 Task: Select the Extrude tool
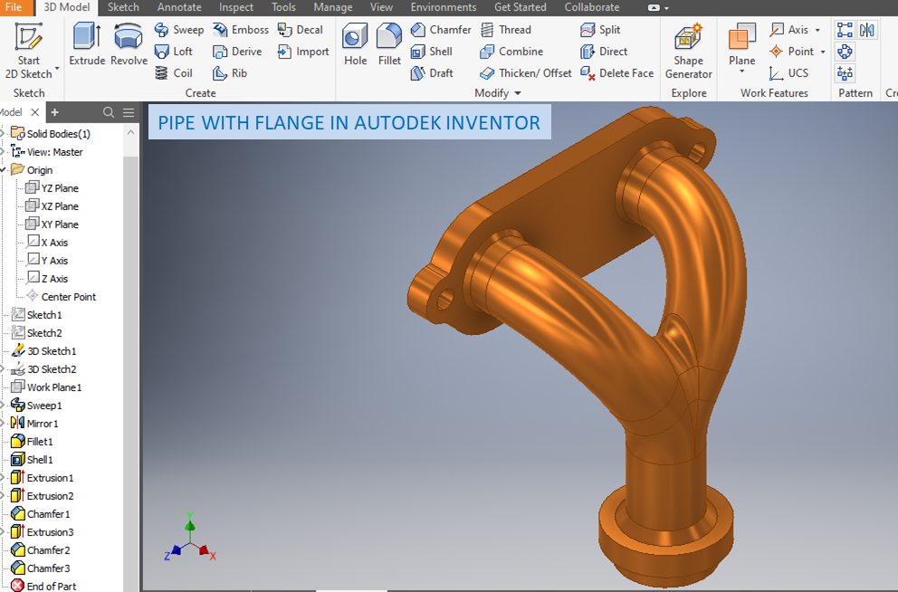pyautogui.click(x=87, y=44)
